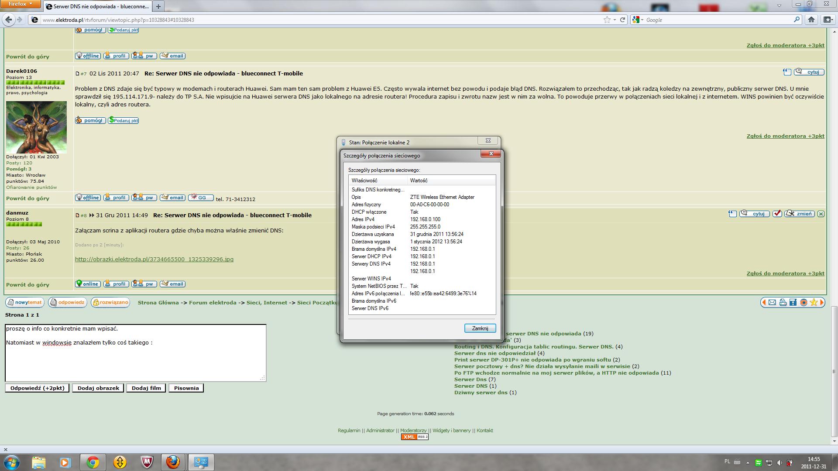Give points to Darek0106 via Podaruj pkt
This screenshot has width=838, height=471.
coord(124,120)
